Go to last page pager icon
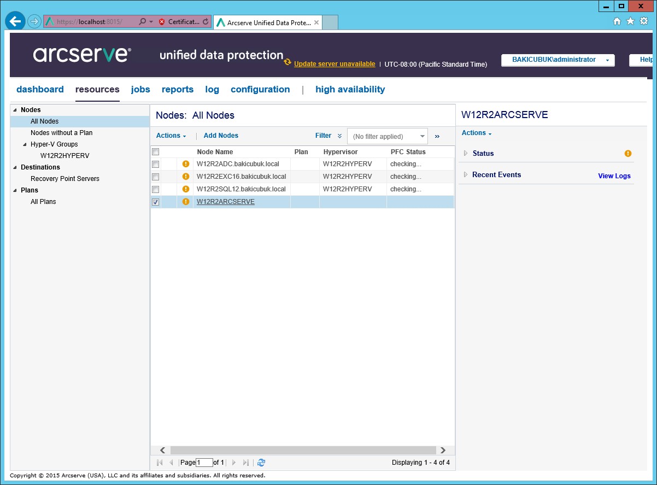 (x=246, y=463)
